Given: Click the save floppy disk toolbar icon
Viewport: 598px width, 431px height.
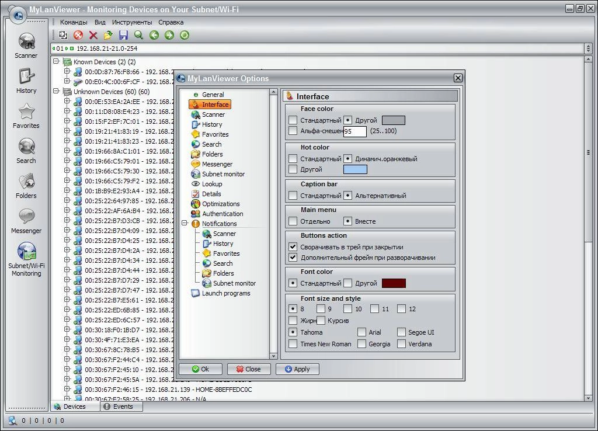Looking at the screenshot, I should (x=123, y=35).
